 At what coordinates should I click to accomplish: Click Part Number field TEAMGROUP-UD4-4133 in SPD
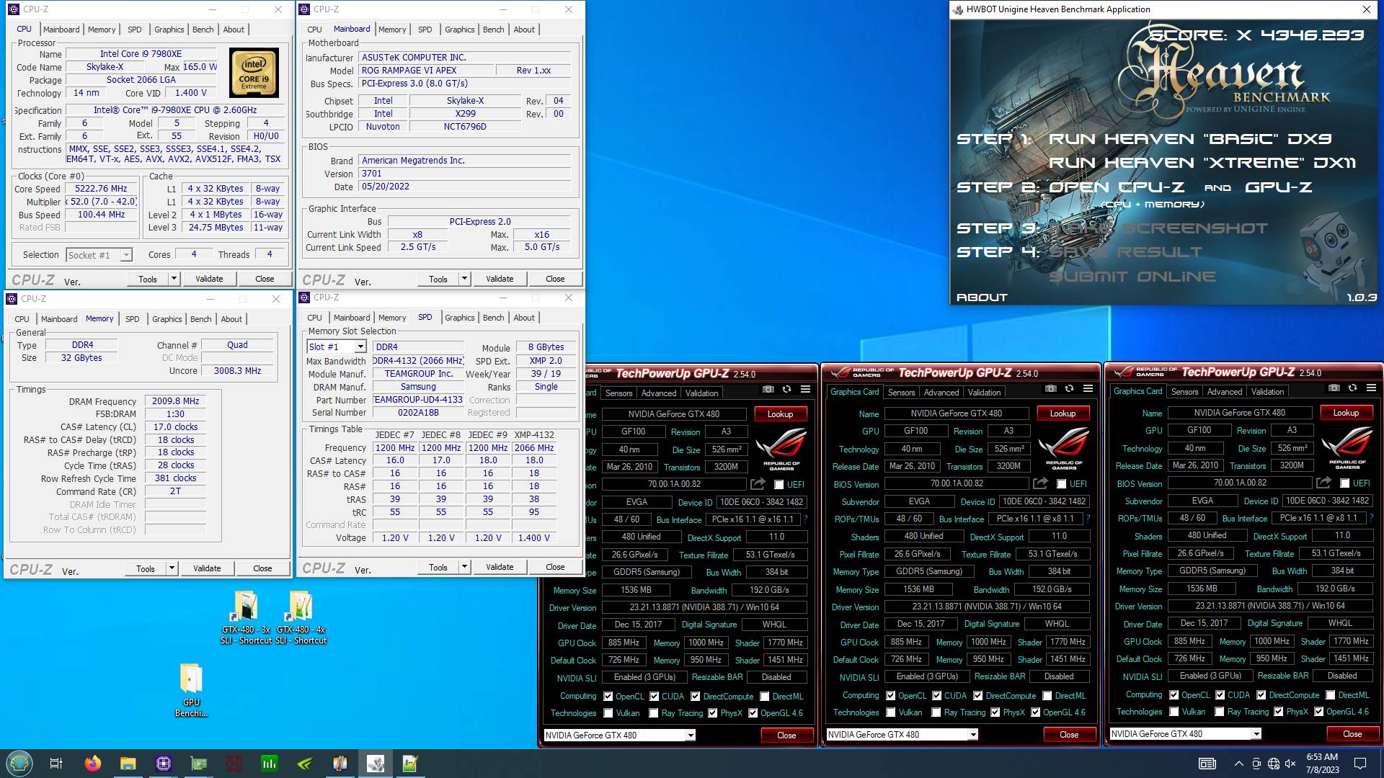[x=418, y=400]
